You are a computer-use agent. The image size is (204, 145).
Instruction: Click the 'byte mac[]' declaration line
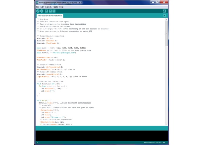(x=61, y=48)
